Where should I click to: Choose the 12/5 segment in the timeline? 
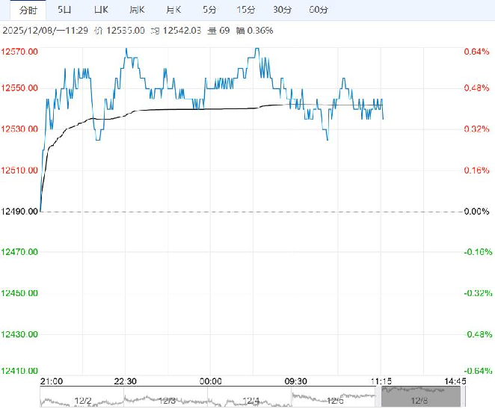pyautogui.click(x=335, y=399)
